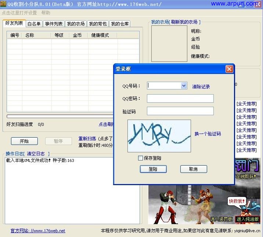Close the 登录框 dialog
The height and width of the screenshot is (237, 263).
229,69
